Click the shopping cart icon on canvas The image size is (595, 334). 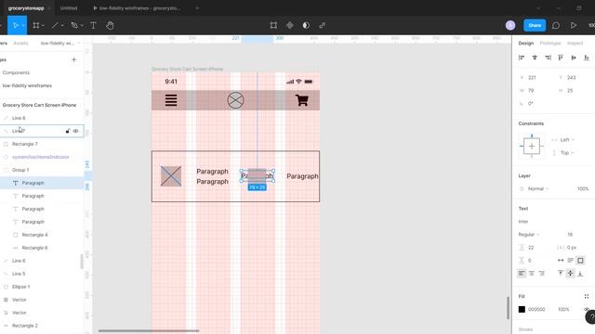(x=302, y=100)
